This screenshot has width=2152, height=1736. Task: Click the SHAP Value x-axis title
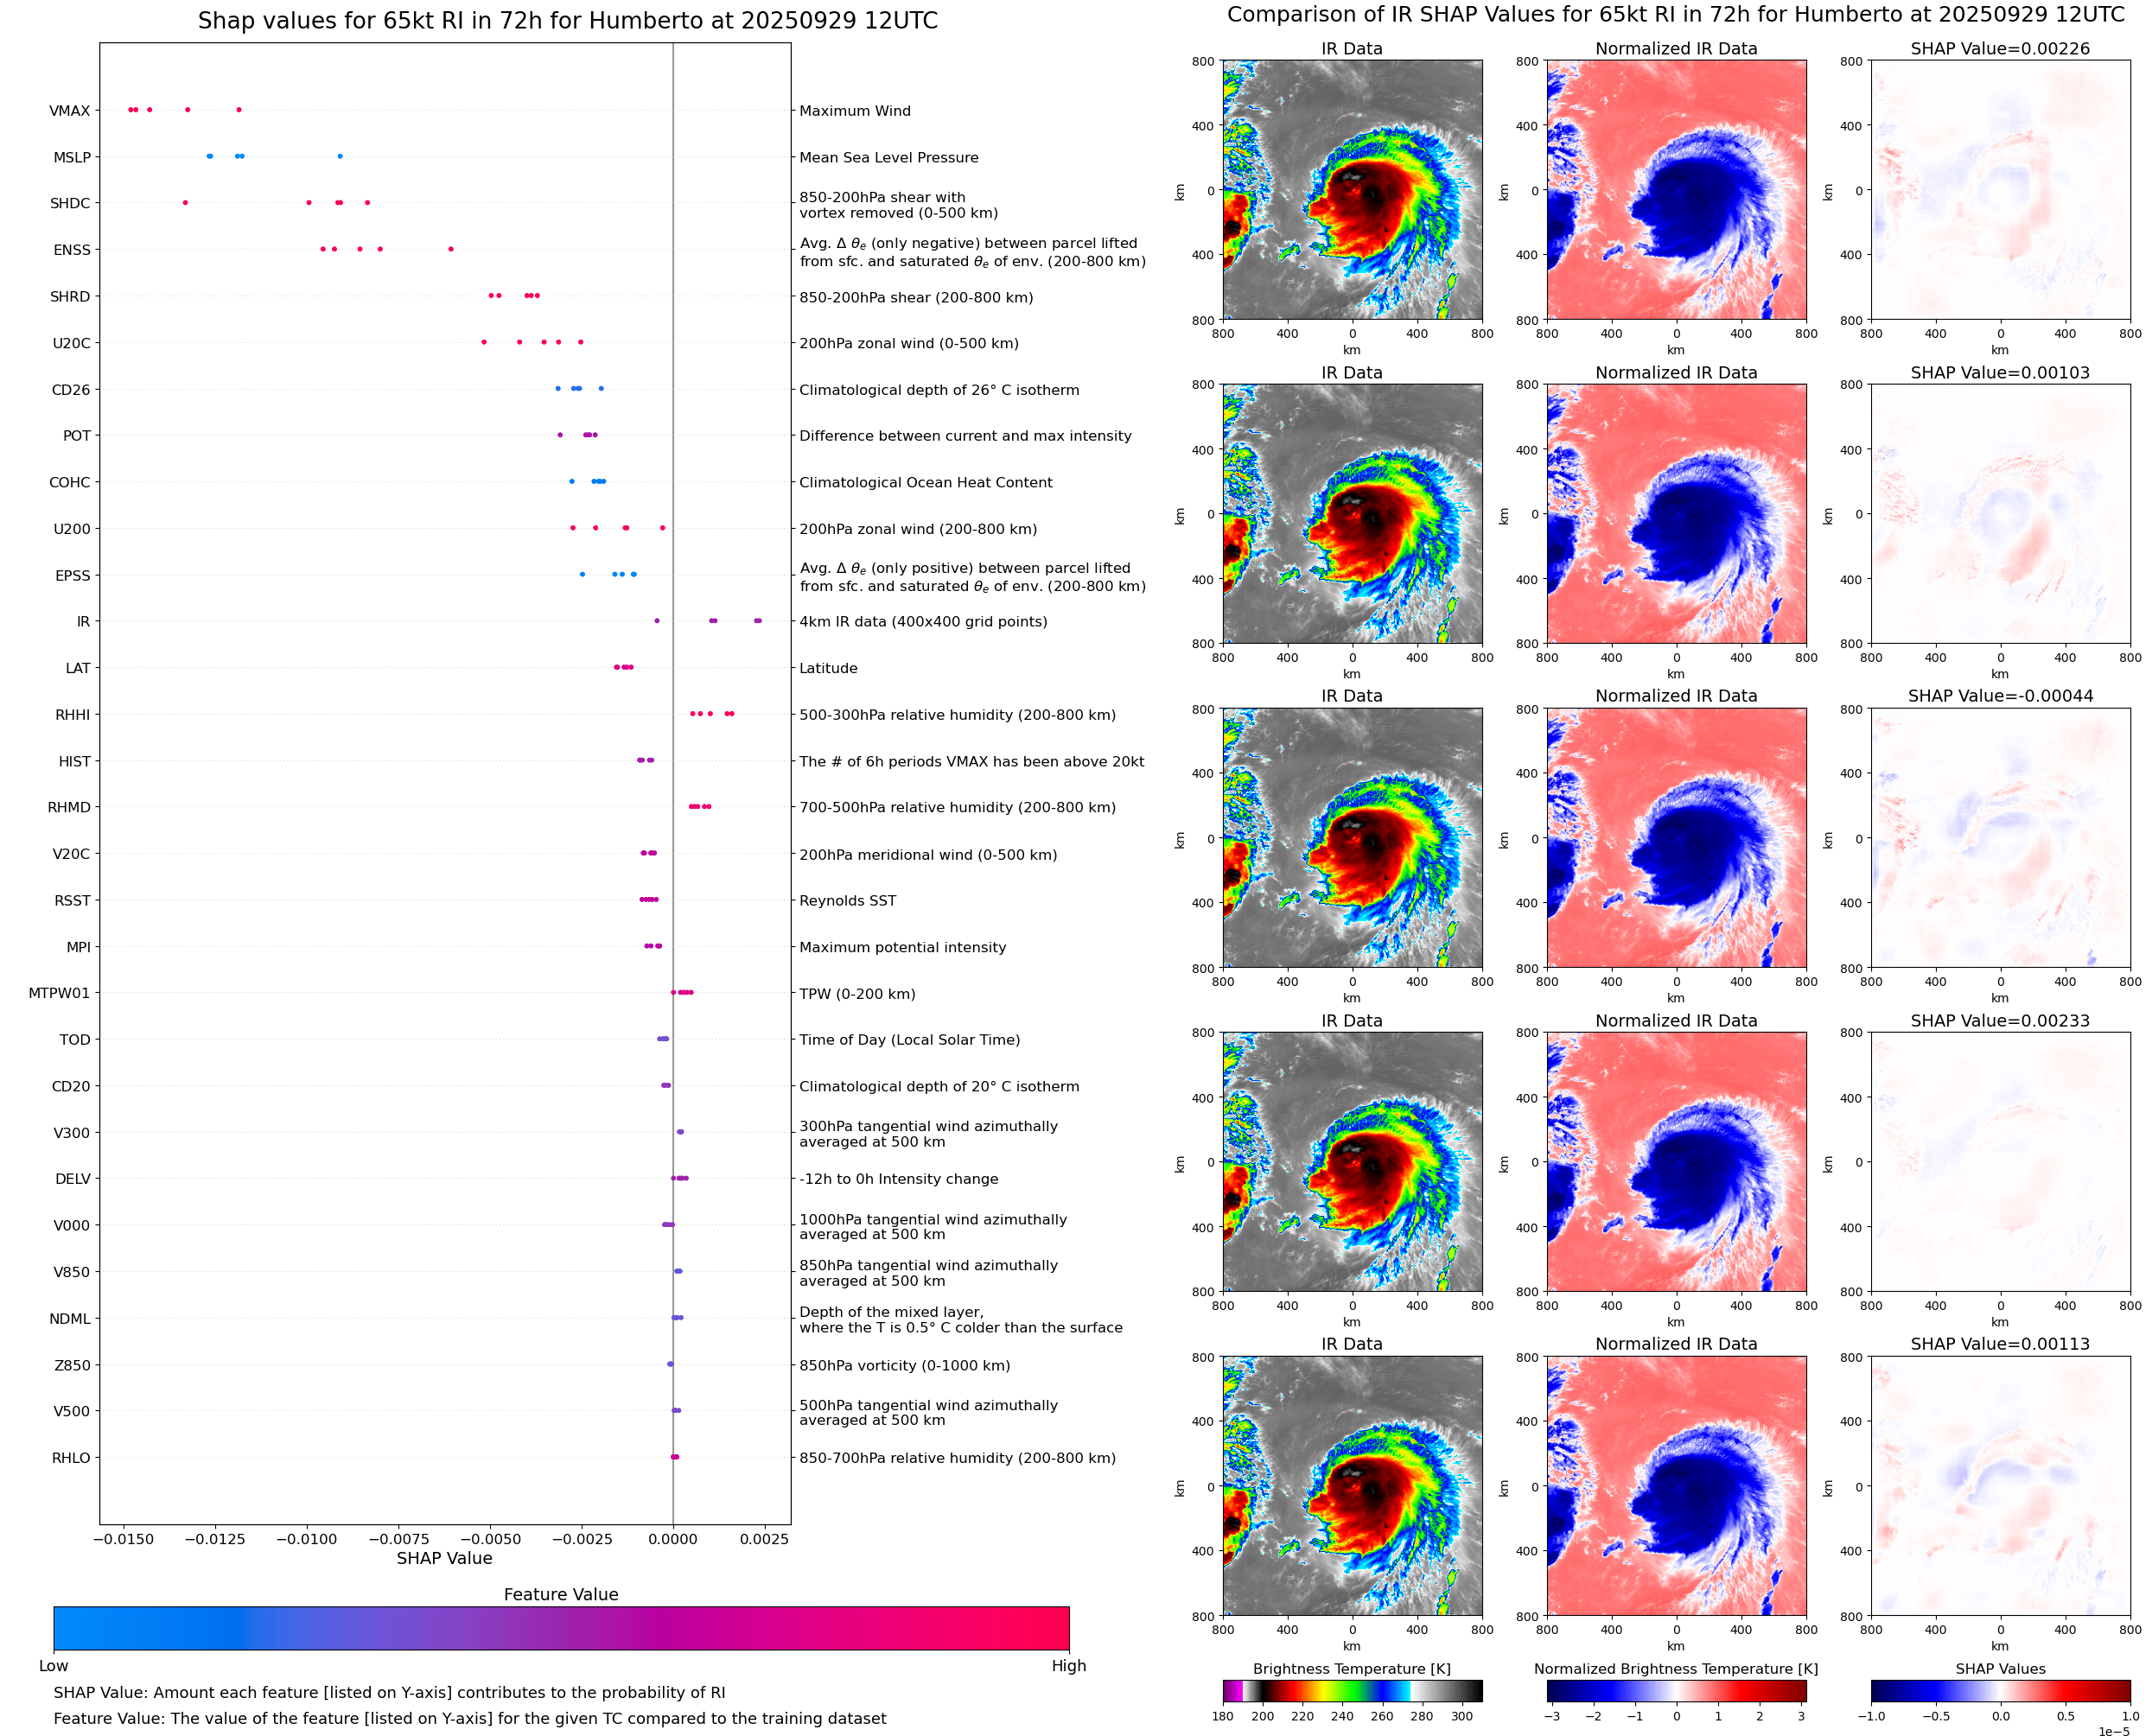(444, 1558)
